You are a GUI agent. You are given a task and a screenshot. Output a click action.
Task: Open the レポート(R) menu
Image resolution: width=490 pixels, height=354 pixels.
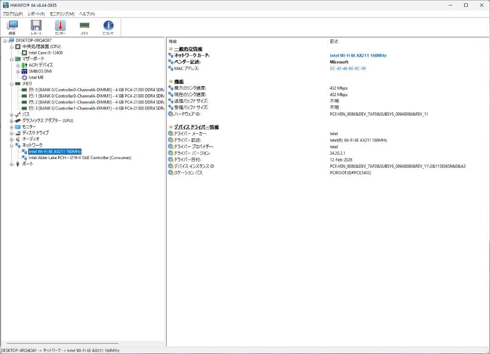36,14
